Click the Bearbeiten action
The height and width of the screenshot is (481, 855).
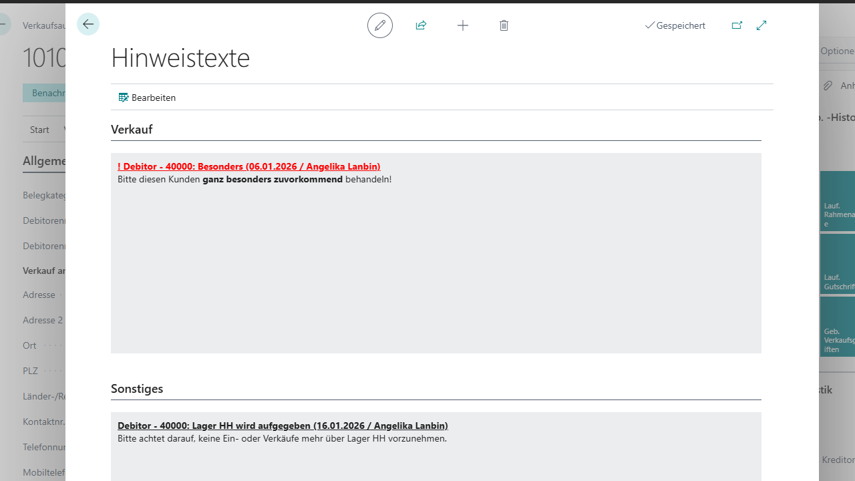pyautogui.click(x=147, y=98)
